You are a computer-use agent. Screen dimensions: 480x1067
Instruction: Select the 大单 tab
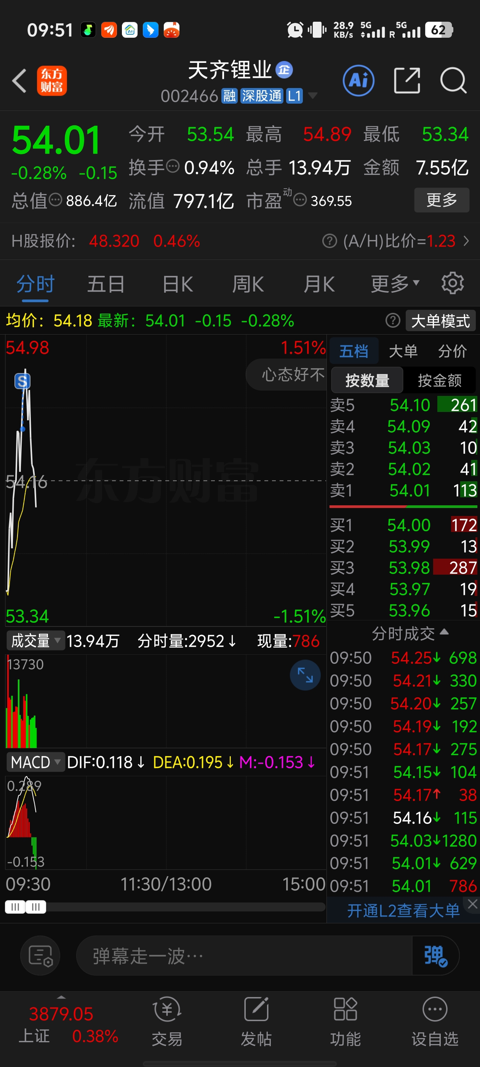(403, 351)
